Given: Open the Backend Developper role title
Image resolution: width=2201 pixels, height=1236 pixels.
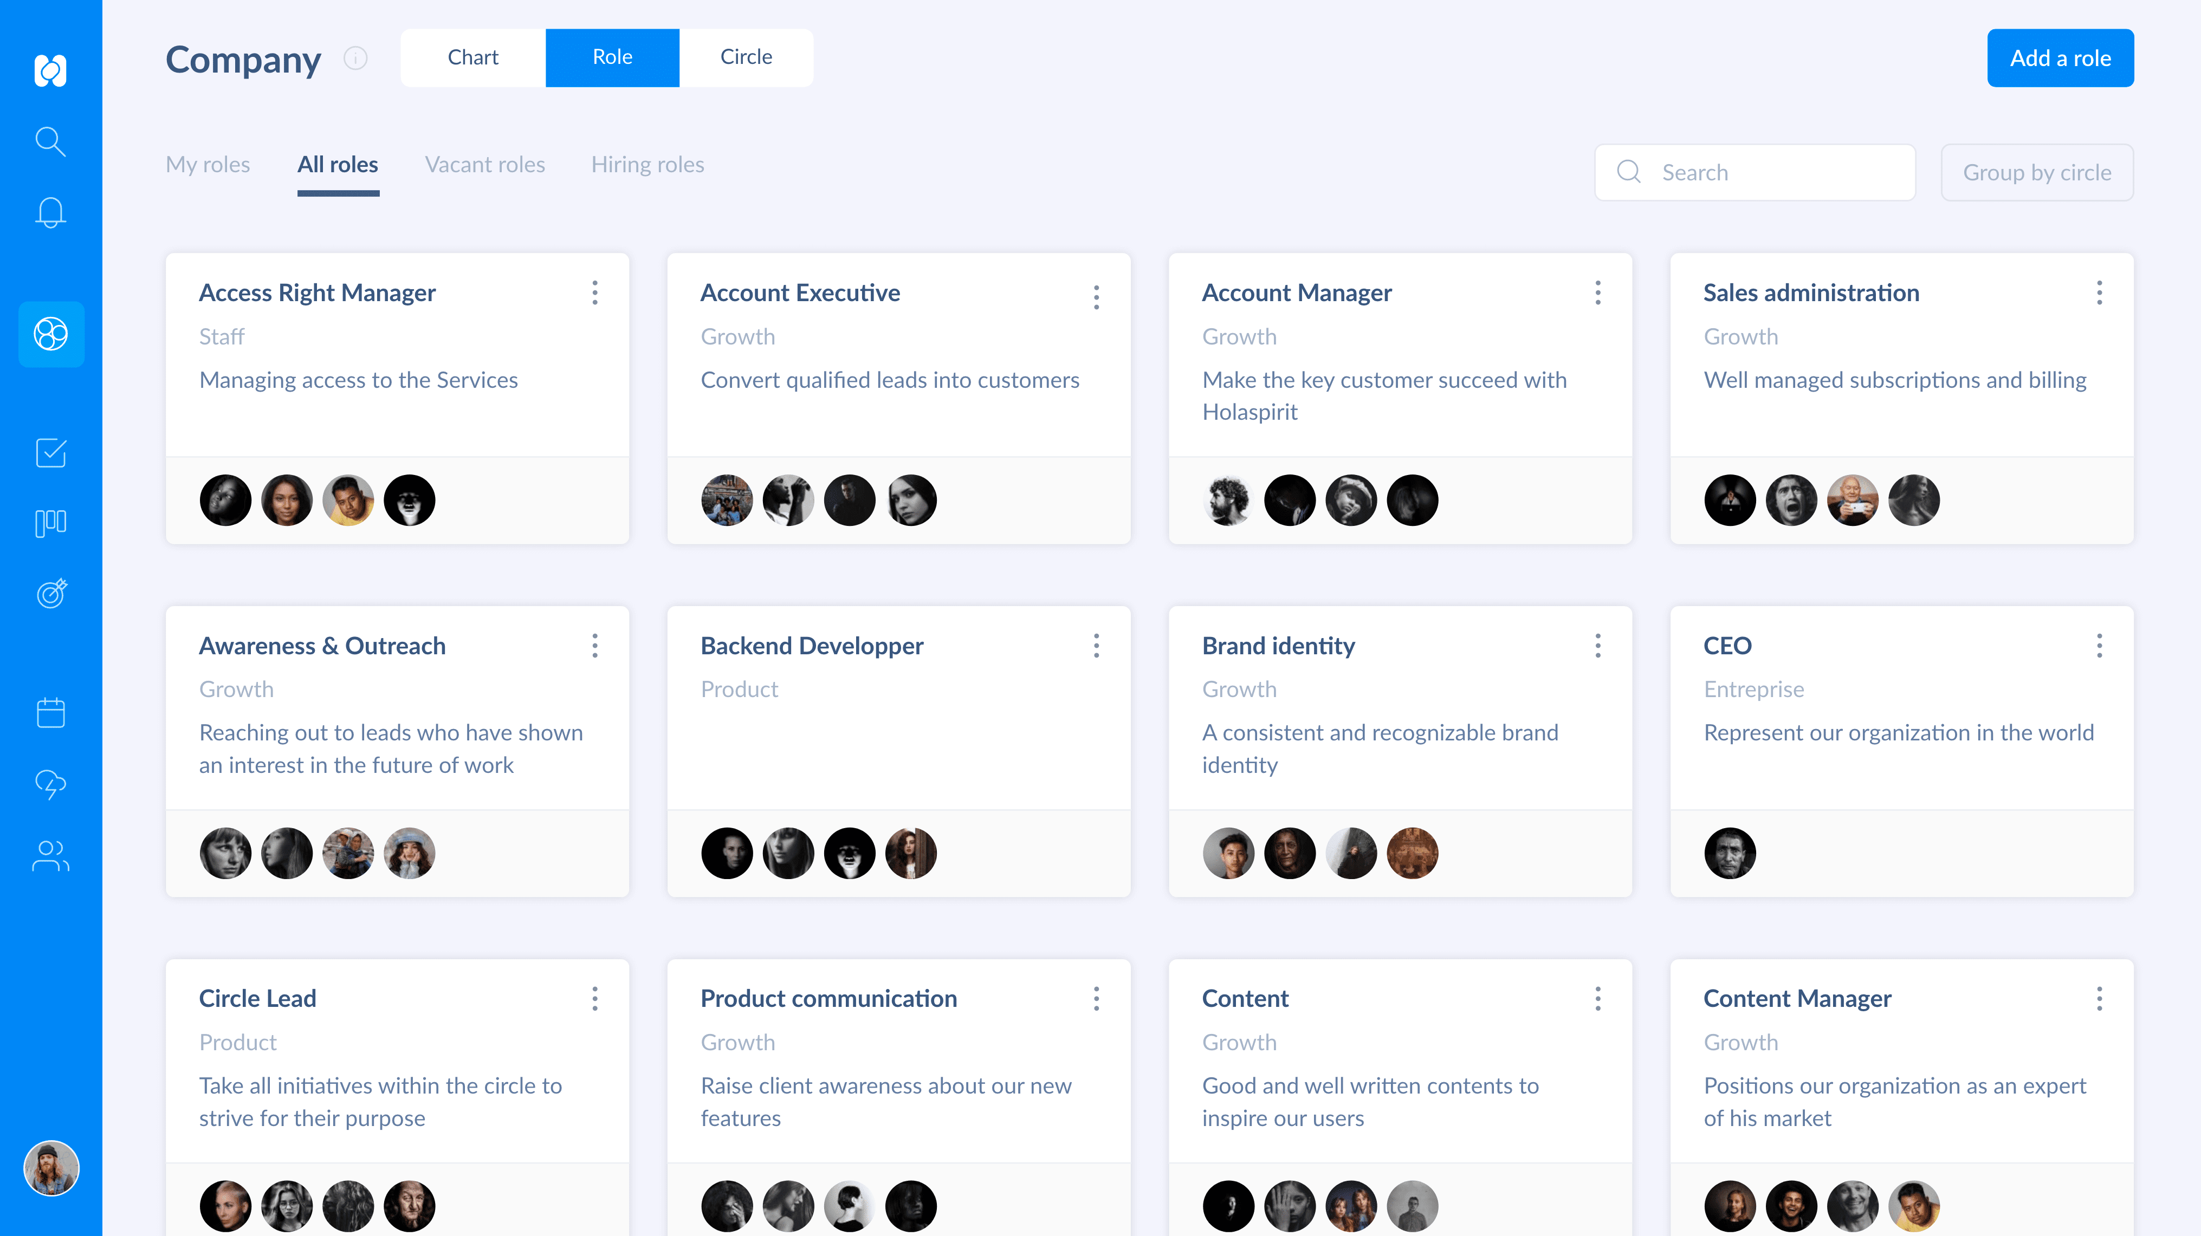Looking at the screenshot, I should (812, 646).
